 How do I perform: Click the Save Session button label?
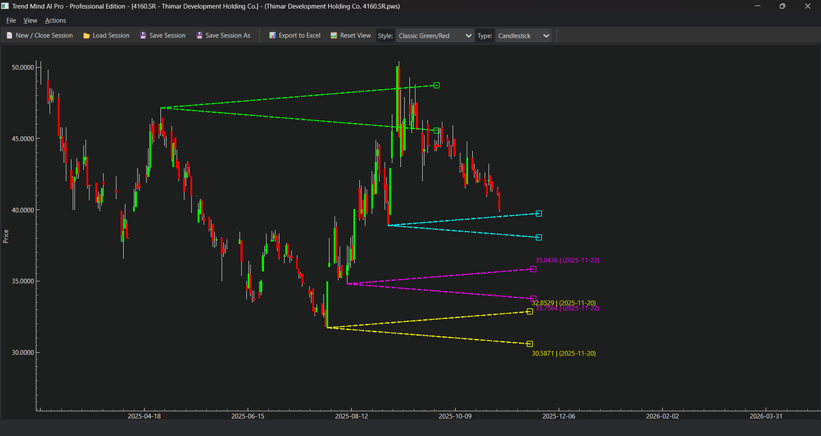pyautogui.click(x=168, y=36)
